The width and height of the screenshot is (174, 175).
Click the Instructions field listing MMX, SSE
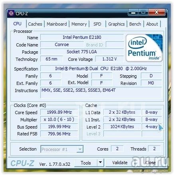tap(101, 93)
